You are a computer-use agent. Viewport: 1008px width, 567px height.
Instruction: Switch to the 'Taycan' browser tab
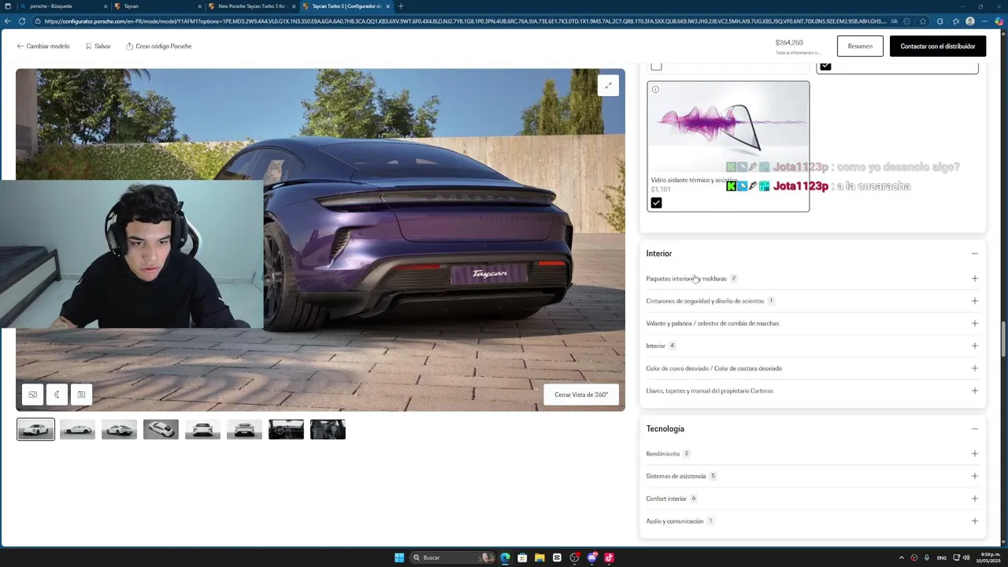pyautogui.click(x=157, y=6)
